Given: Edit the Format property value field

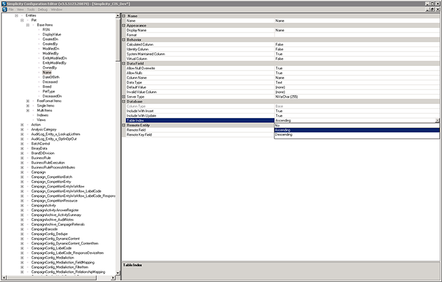Looking at the screenshot, I should pyautogui.click(x=357, y=35).
